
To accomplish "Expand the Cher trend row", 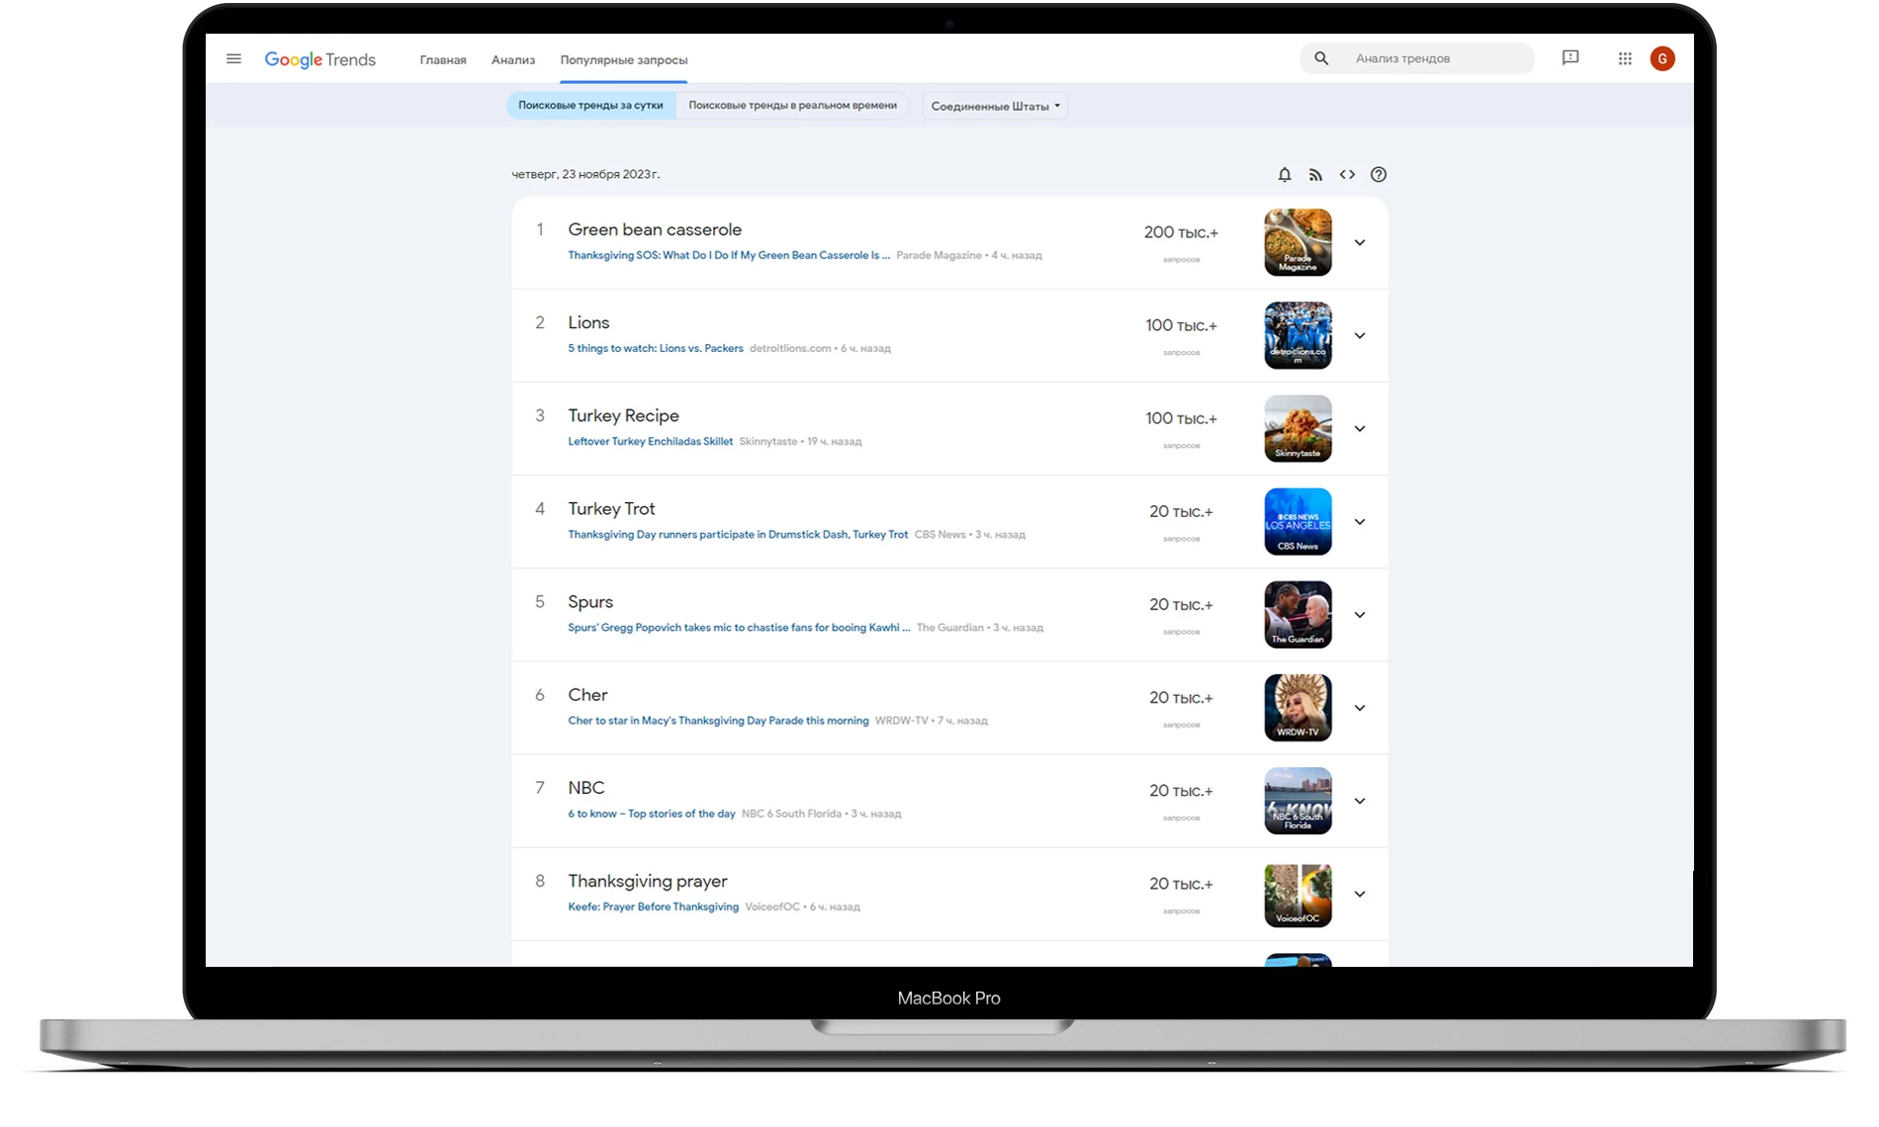I will point(1360,708).
